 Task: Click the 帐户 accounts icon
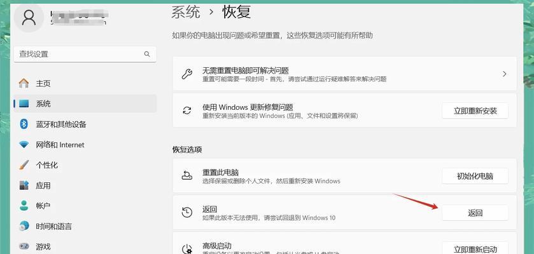click(24, 206)
